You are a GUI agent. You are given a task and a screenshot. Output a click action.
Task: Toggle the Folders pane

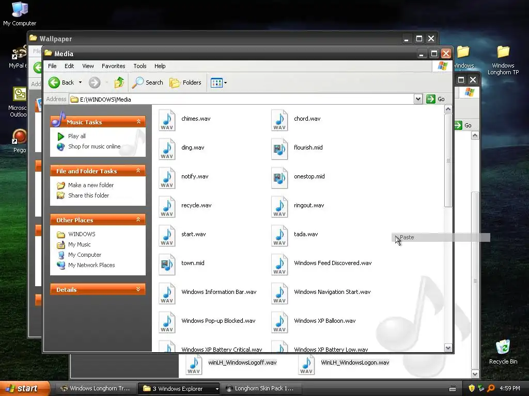point(185,82)
